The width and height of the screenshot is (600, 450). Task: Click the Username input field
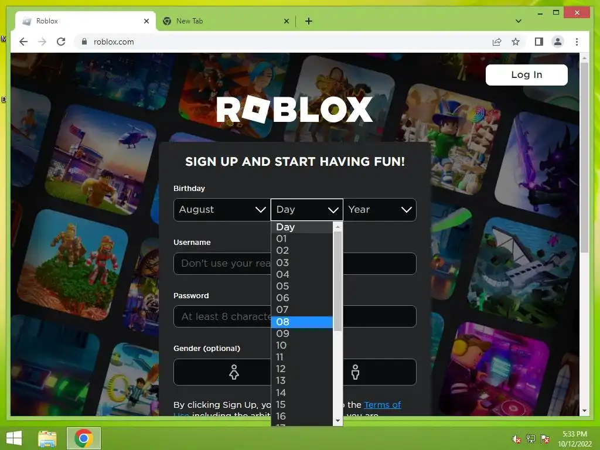pyautogui.click(x=295, y=264)
